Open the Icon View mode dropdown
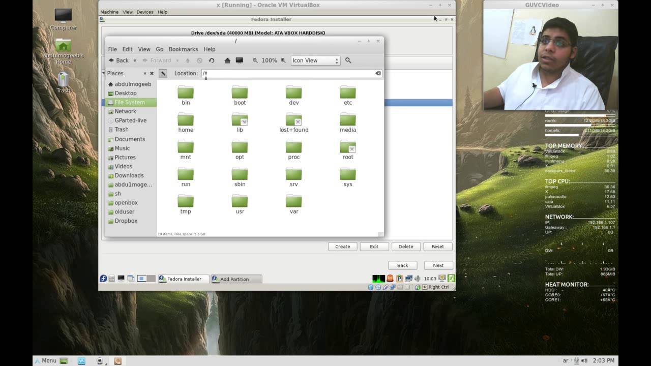This screenshot has width=651, height=366. 315,60
